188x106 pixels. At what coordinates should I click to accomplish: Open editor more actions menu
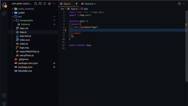[x=184, y=4]
